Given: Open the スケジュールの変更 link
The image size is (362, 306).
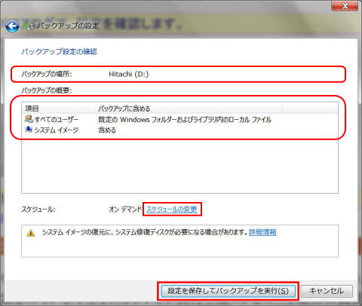Looking at the screenshot, I should (x=172, y=209).
